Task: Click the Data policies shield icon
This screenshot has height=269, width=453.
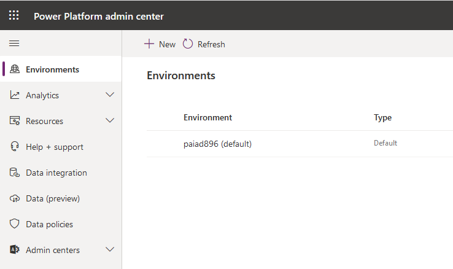Action: pyautogui.click(x=15, y=224)
